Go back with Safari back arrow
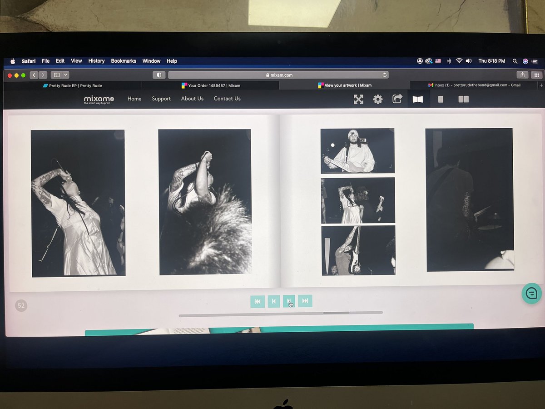Viewport: 545px width, 409px height. click(x=34, y=75)
